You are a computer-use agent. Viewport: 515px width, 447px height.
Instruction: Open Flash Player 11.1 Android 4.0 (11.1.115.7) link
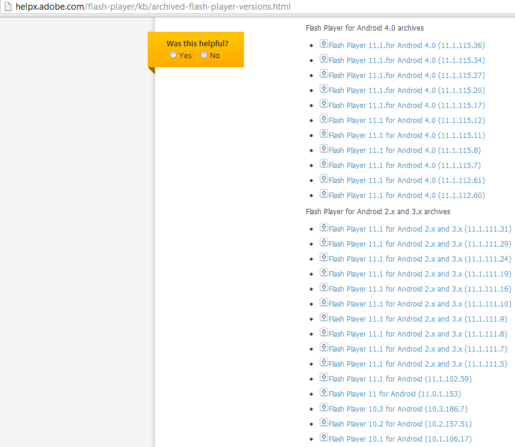coord(404,165)
